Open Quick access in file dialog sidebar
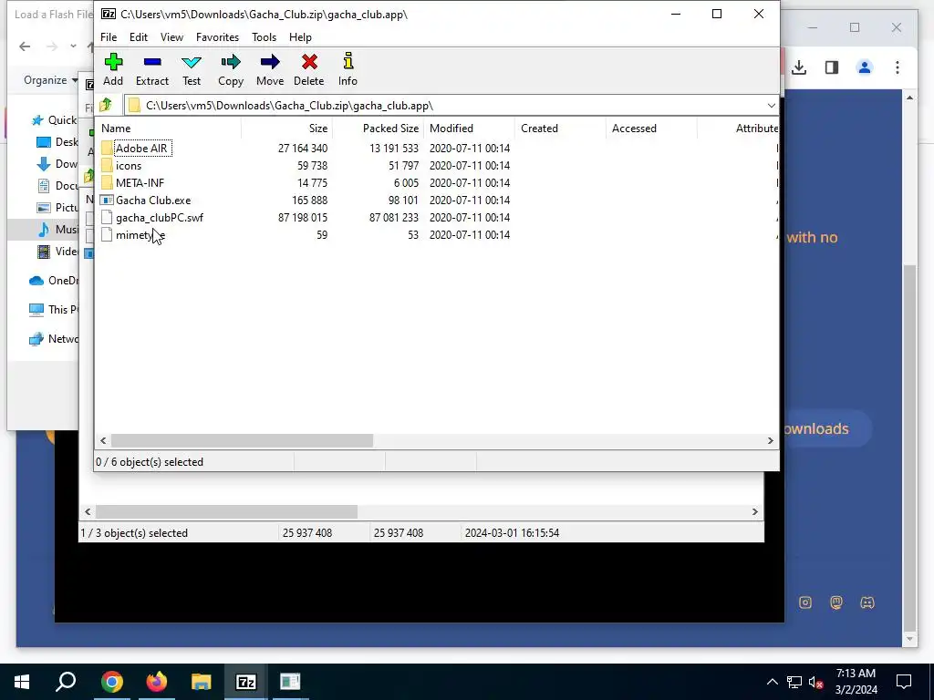This screenshot has width=934, height=700. tap(56, 120)
